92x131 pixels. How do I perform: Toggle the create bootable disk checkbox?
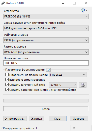[7, 85]
